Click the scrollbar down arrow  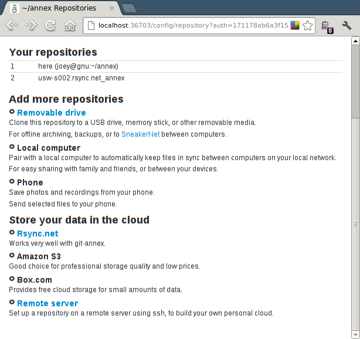(355, 334)
